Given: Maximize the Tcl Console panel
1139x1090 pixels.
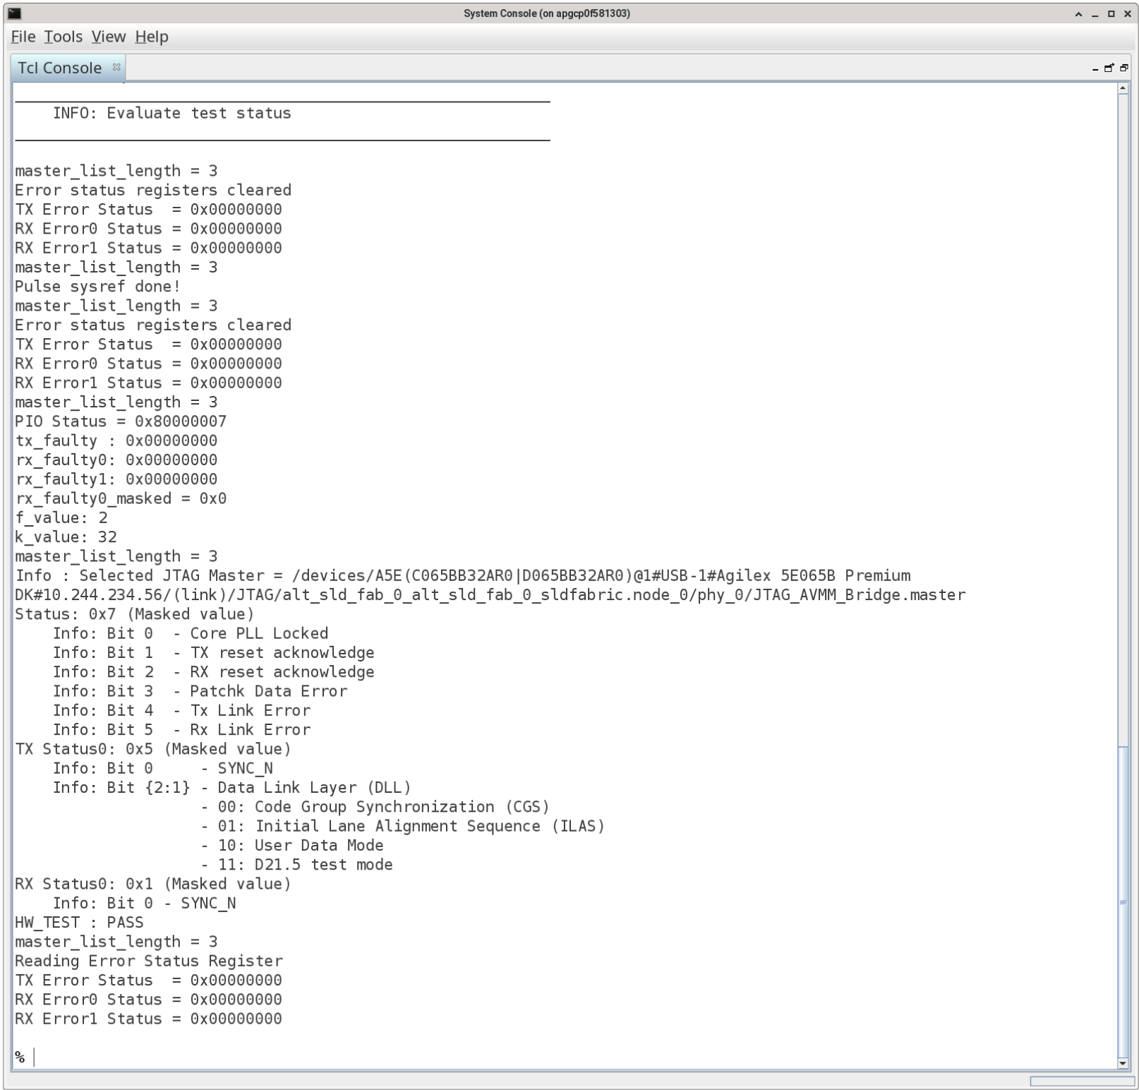Looking at the screenshot, I should pyautogui.click(x=1124, y=68).
